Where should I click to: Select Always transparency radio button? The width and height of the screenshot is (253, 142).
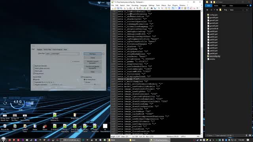pos(85,82)
